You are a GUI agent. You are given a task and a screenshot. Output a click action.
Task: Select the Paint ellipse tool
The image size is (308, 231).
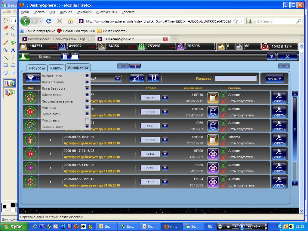pos(6,73)
